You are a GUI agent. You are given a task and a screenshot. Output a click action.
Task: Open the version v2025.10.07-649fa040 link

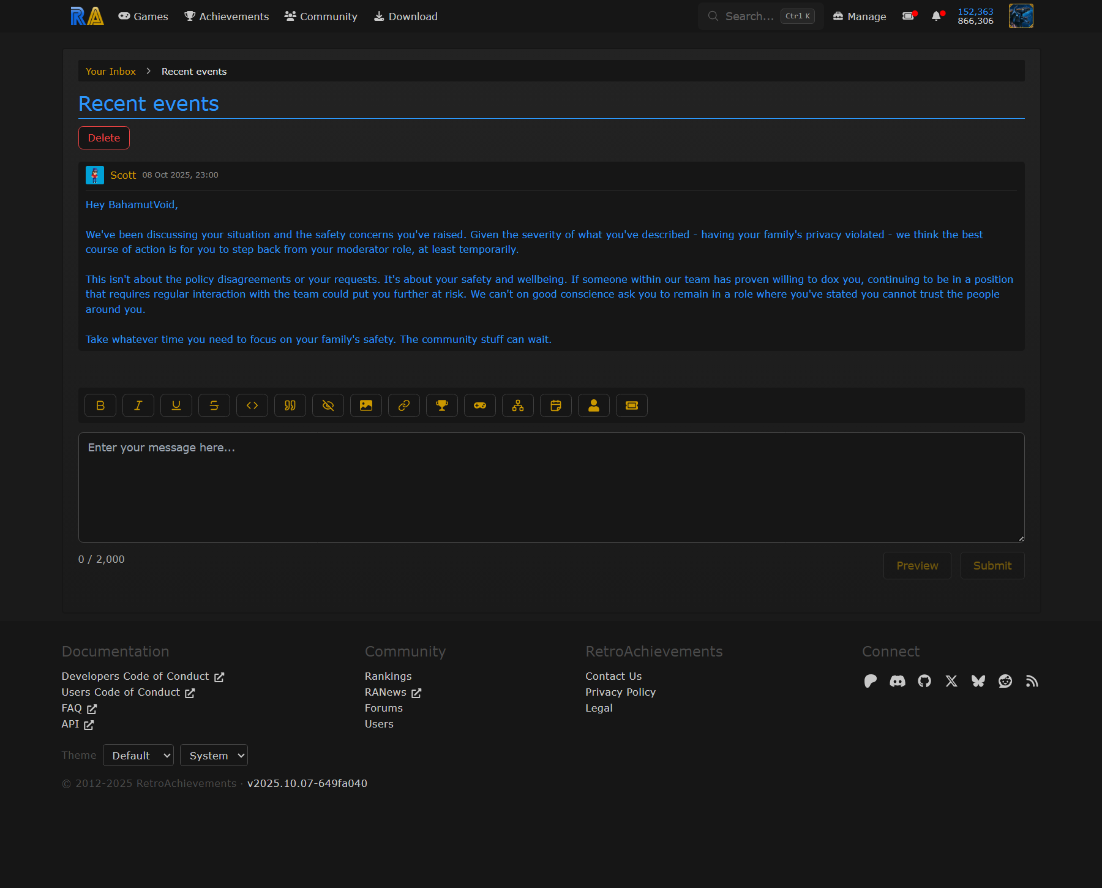click(x=307, y=783)
